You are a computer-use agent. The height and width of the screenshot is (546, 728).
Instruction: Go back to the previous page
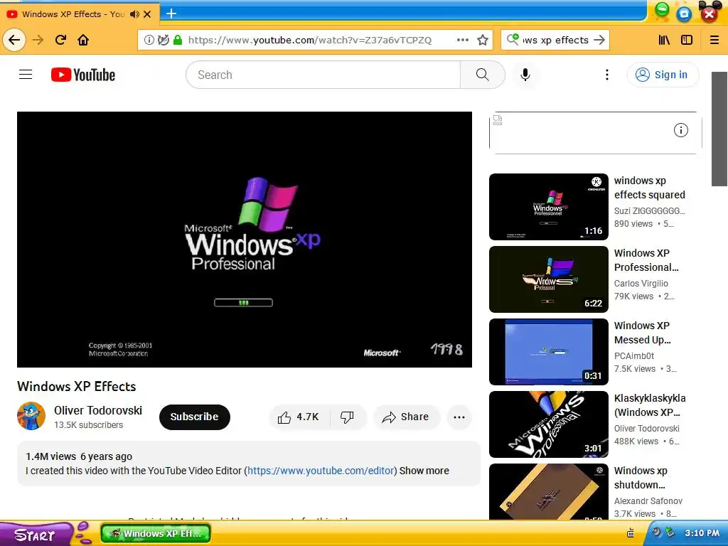14,40
